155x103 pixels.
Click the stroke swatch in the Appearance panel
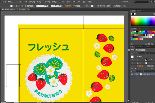[x=146, y=60]
